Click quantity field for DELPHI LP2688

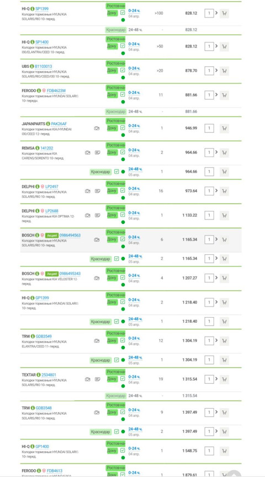point(209,216)
